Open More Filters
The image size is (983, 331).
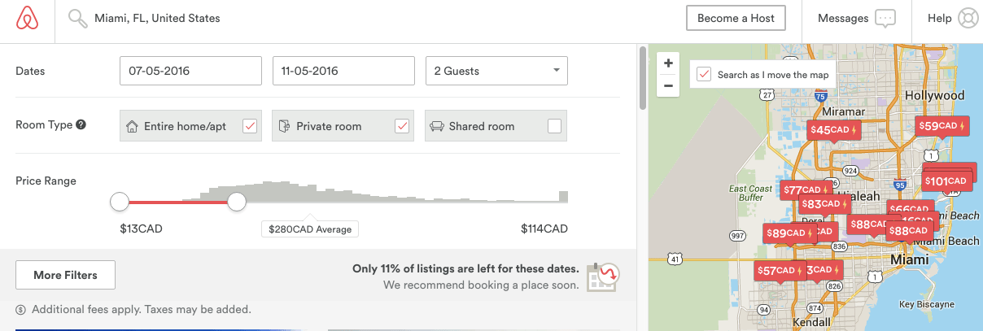[x=65, y=275]
